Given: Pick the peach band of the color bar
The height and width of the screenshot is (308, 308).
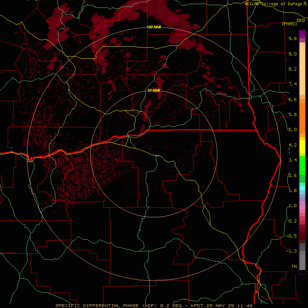Looking at the screenshot, I should coord(302,71).
